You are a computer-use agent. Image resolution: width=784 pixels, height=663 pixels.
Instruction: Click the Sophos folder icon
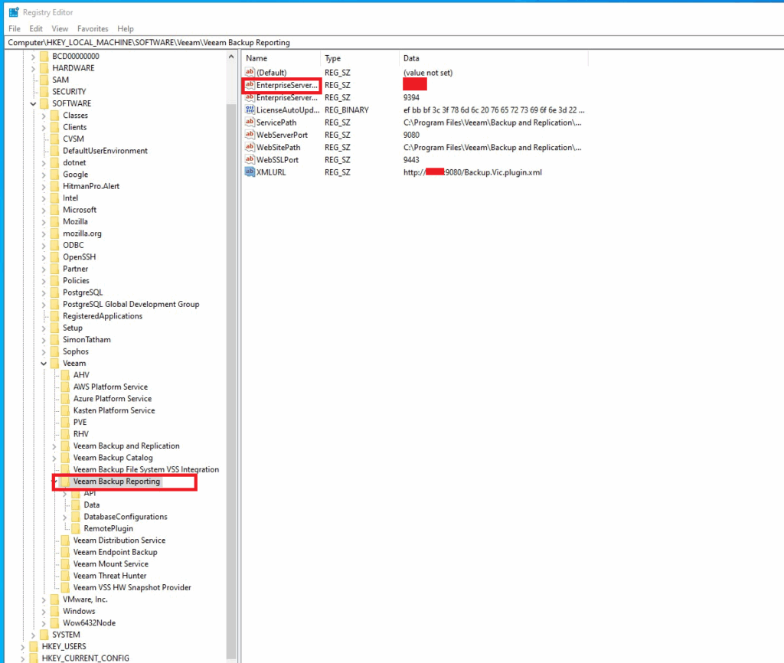[x=54, y=351]
